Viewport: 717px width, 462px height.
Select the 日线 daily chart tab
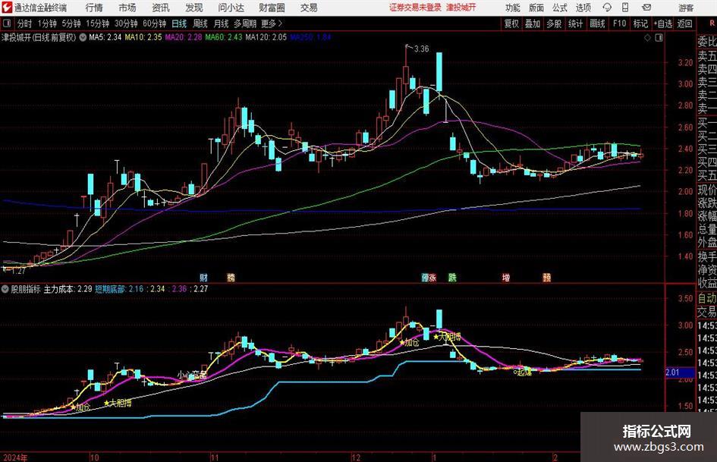[179, 24]
